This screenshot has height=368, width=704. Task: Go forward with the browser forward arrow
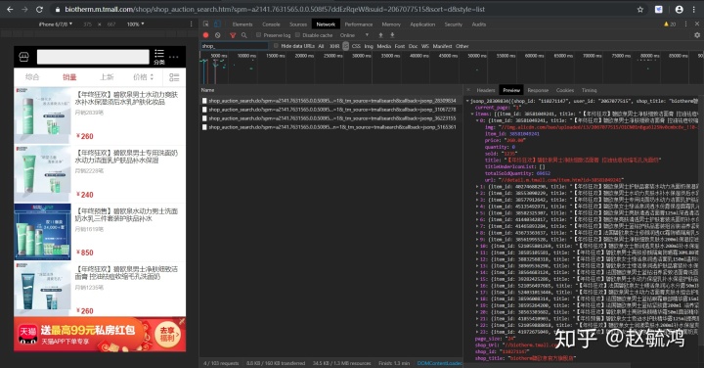point(24,9)
